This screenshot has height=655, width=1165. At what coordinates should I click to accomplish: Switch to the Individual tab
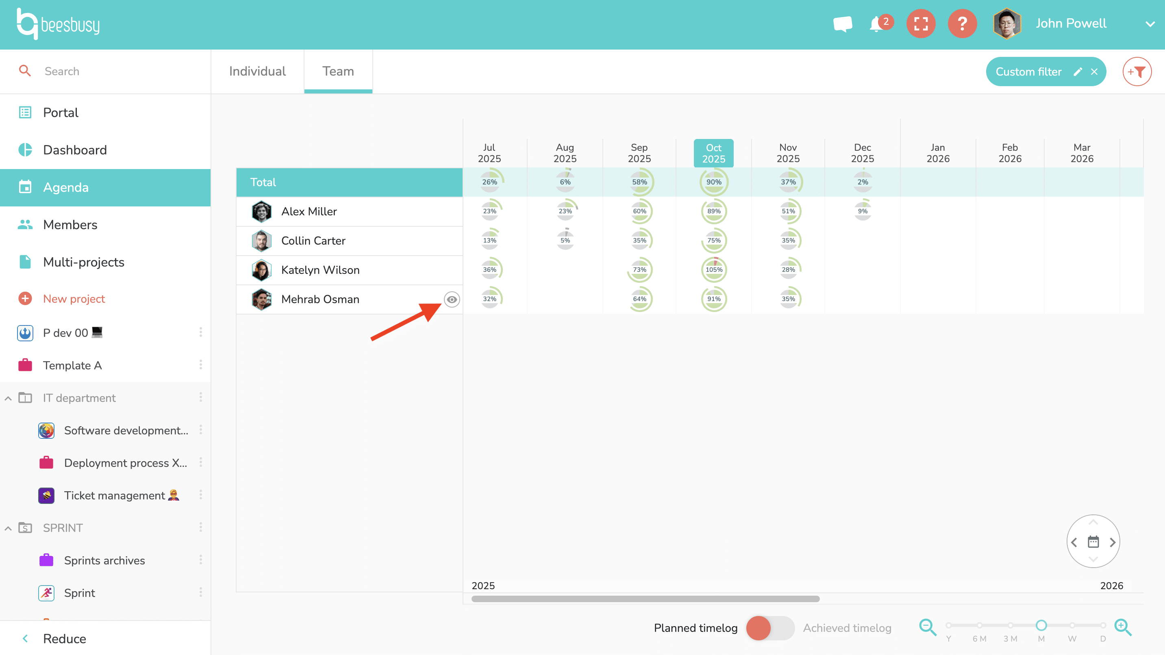257,72
